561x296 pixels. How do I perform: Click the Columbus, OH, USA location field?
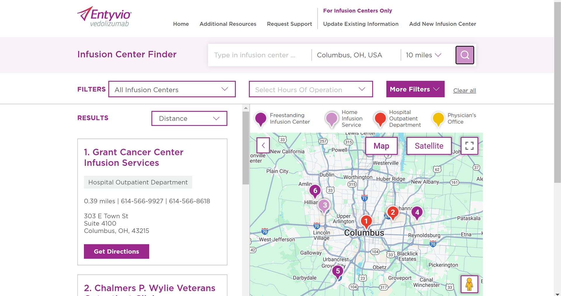(356, 55)
